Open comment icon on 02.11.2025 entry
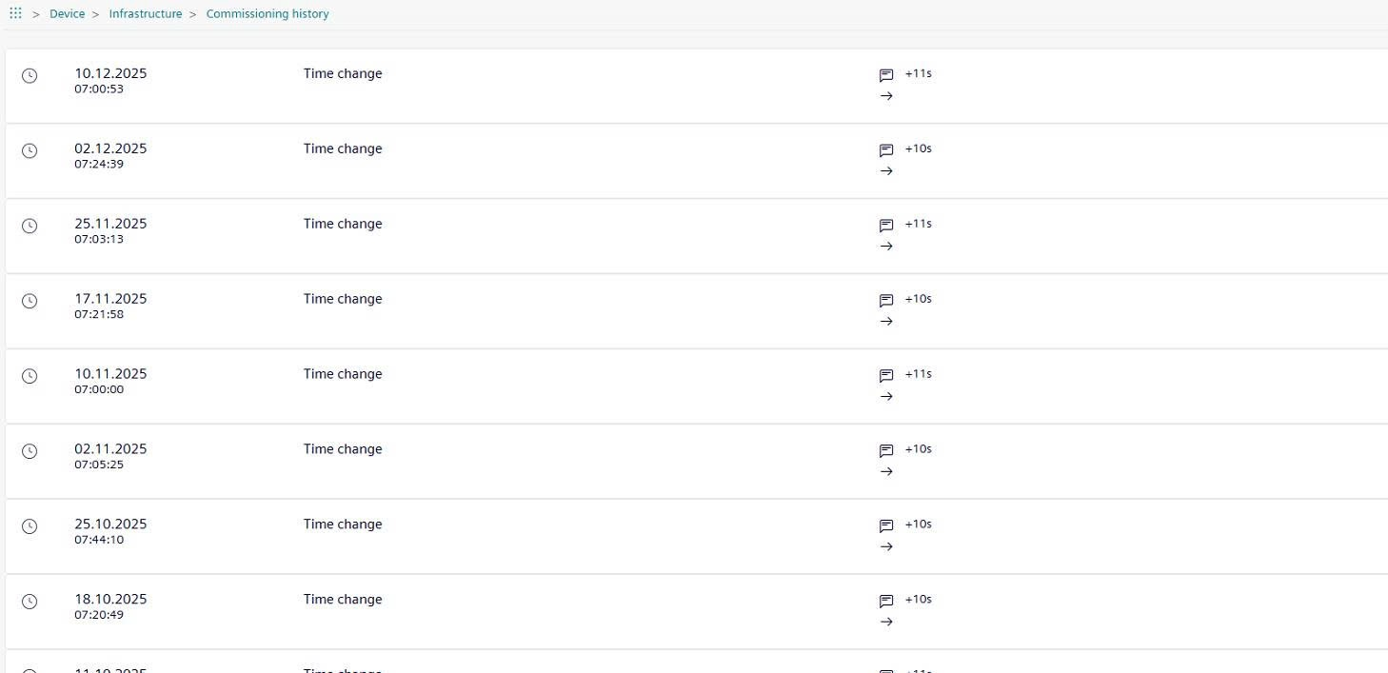 (x=886, y=451)
